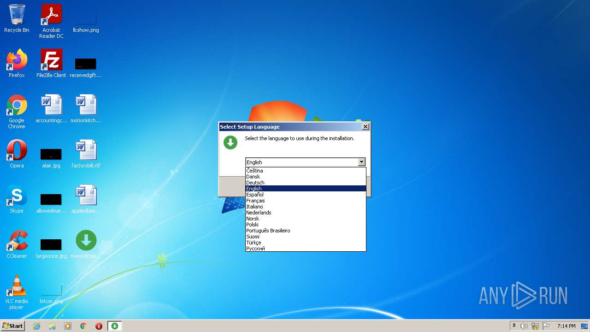Choose Español from the language list
The image size is (590, 332).
click(x=306, y=195)
